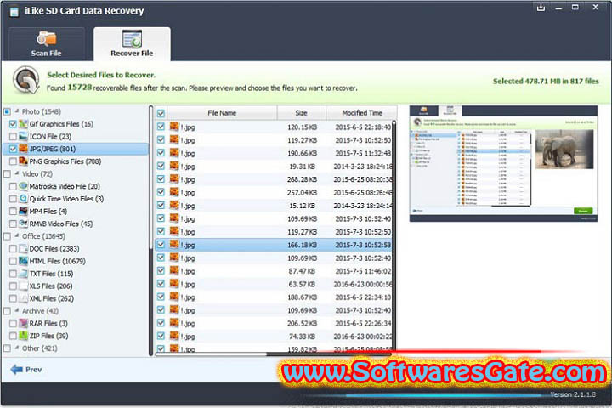Collapse the Office category tree
612x408 pixels.
tap(17, 235)
